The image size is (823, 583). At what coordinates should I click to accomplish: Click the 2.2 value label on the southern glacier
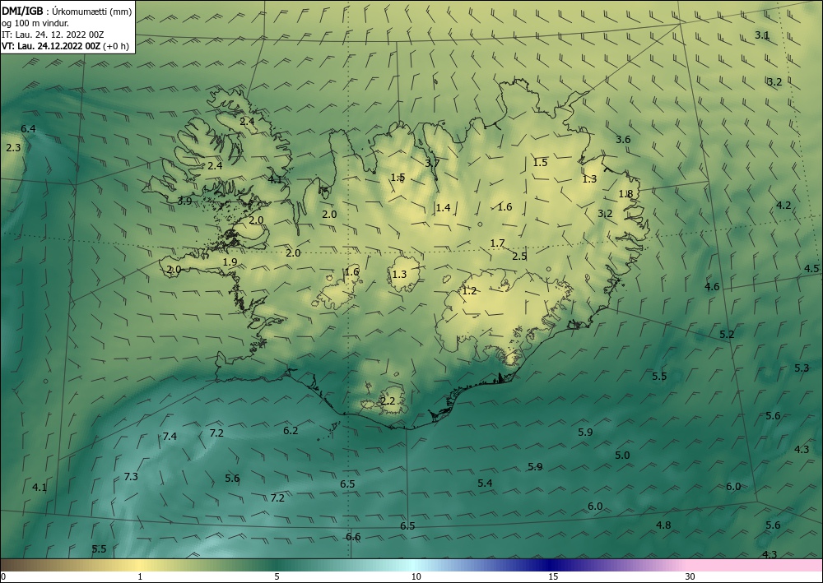(x=388, y=401)
